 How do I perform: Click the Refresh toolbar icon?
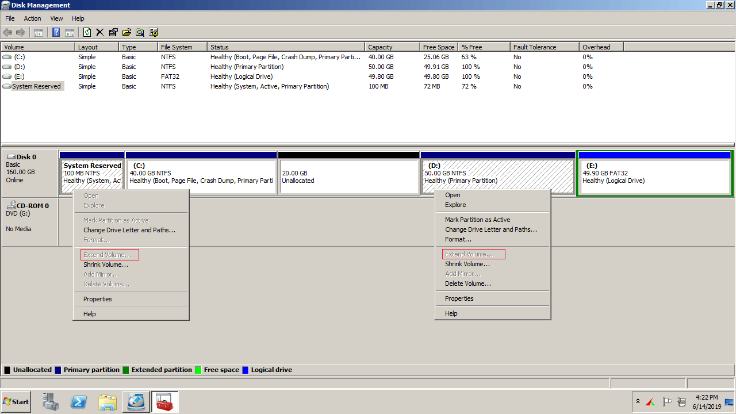[x=87, y=33]
